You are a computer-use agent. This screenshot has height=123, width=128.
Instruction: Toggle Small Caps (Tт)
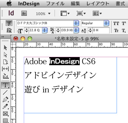tap(116, 31)
